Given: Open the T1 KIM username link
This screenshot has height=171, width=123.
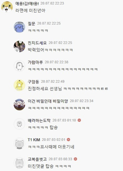Looking at the screenshot, I should tap(34, 140).
